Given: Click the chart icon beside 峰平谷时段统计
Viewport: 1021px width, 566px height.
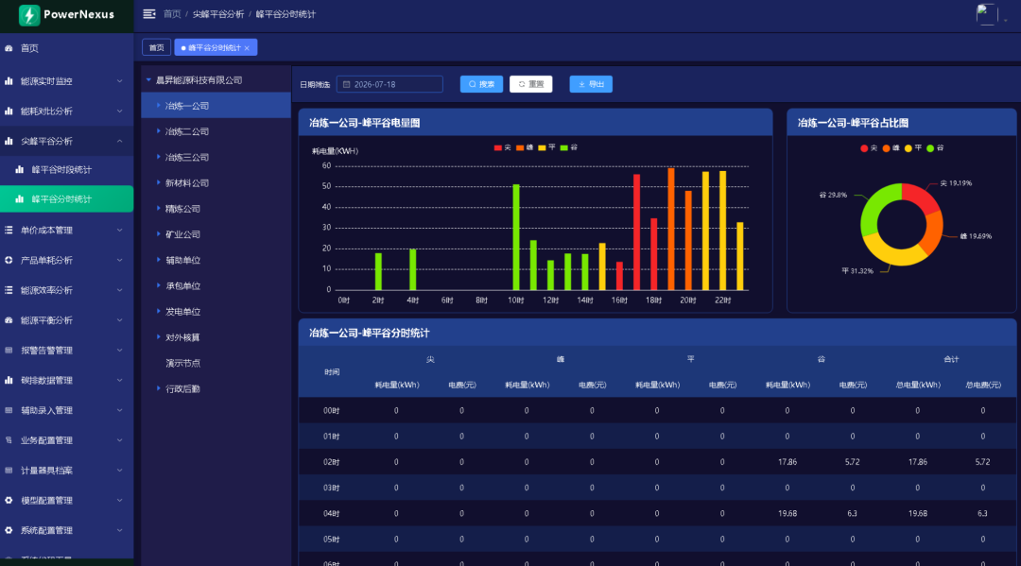Looking at the screenshot, I should (x=20, y=170).
